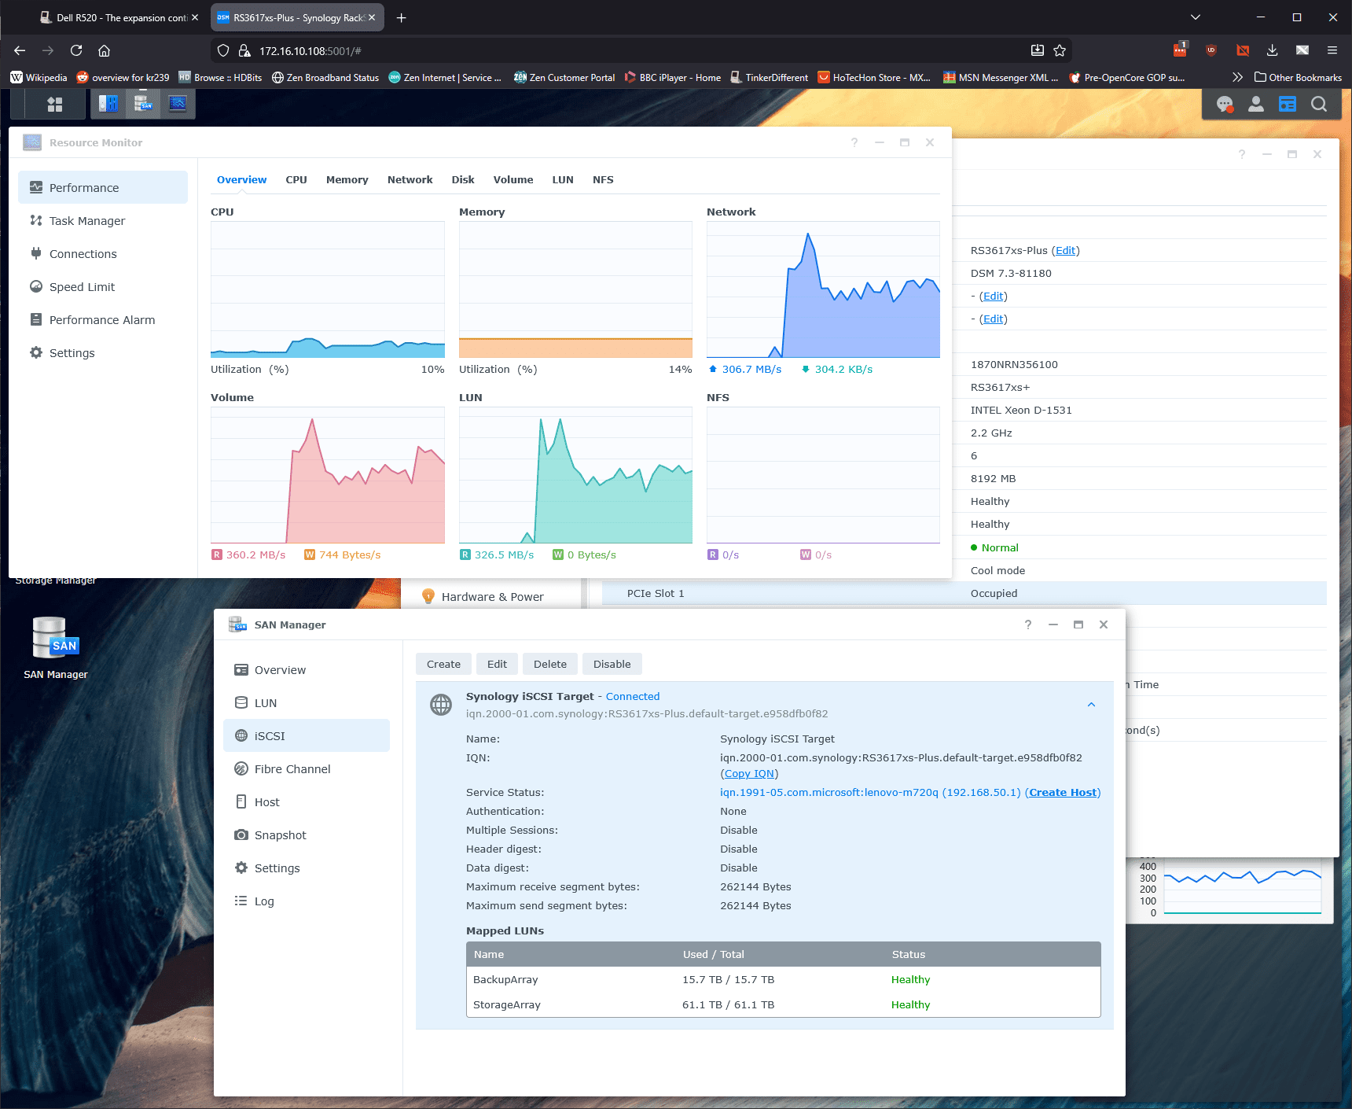
Task: Bookmark this page with the star icon
Action: point(1059,50)
